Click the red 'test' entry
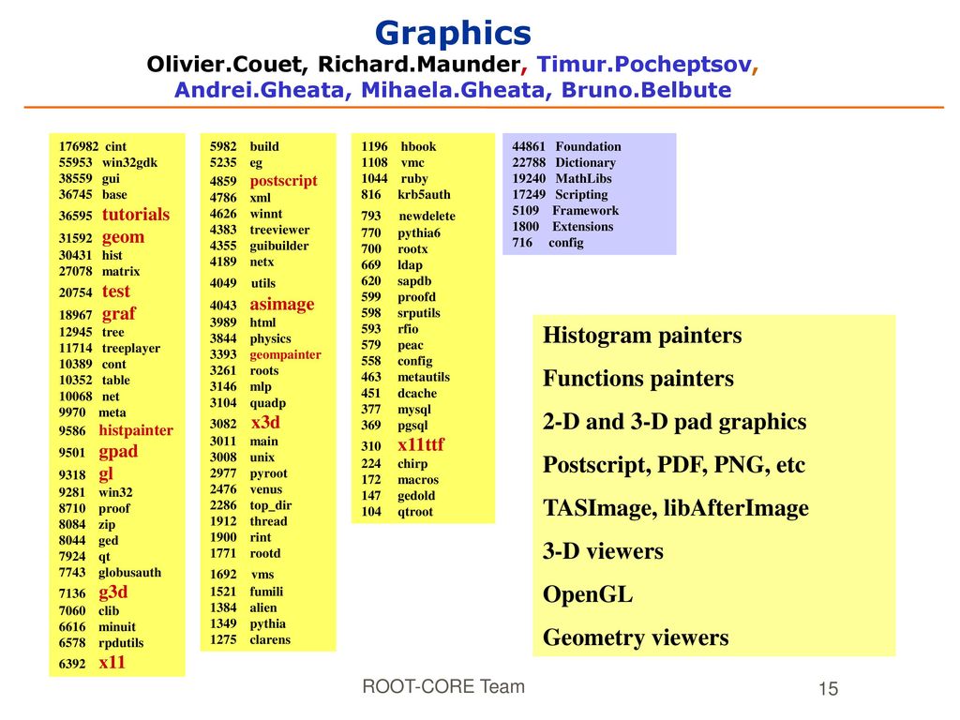 coord(115,292)
